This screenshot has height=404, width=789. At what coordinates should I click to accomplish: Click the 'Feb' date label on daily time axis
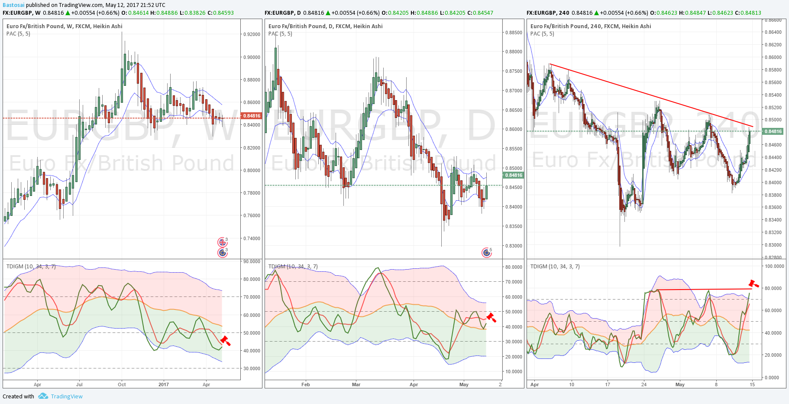pos(306,384)
